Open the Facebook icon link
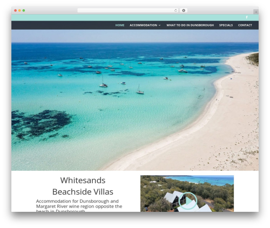This screenshot has width=270, height=228. pos(247,17)
